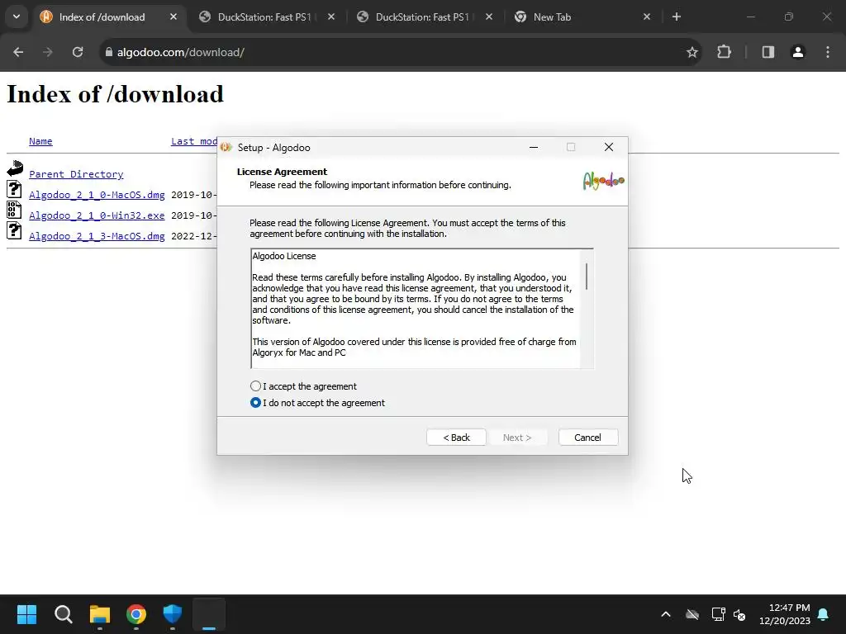Open the Chrome three-dot menu

click(828, 52)
